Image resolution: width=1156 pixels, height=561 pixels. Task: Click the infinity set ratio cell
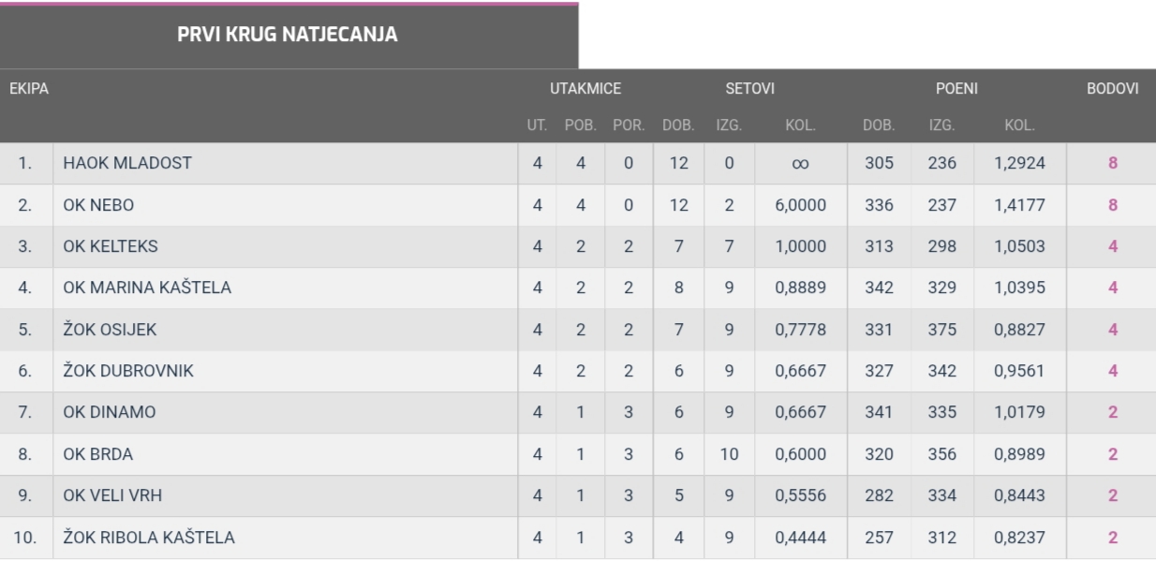coord(800,163)
